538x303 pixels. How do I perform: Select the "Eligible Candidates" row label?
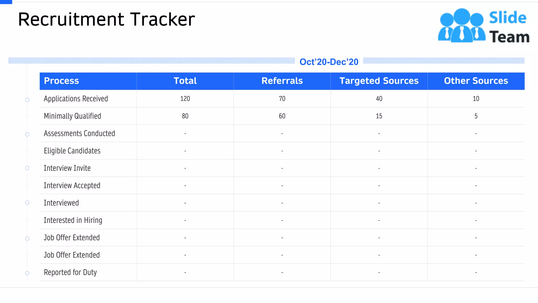pos(72,151)
